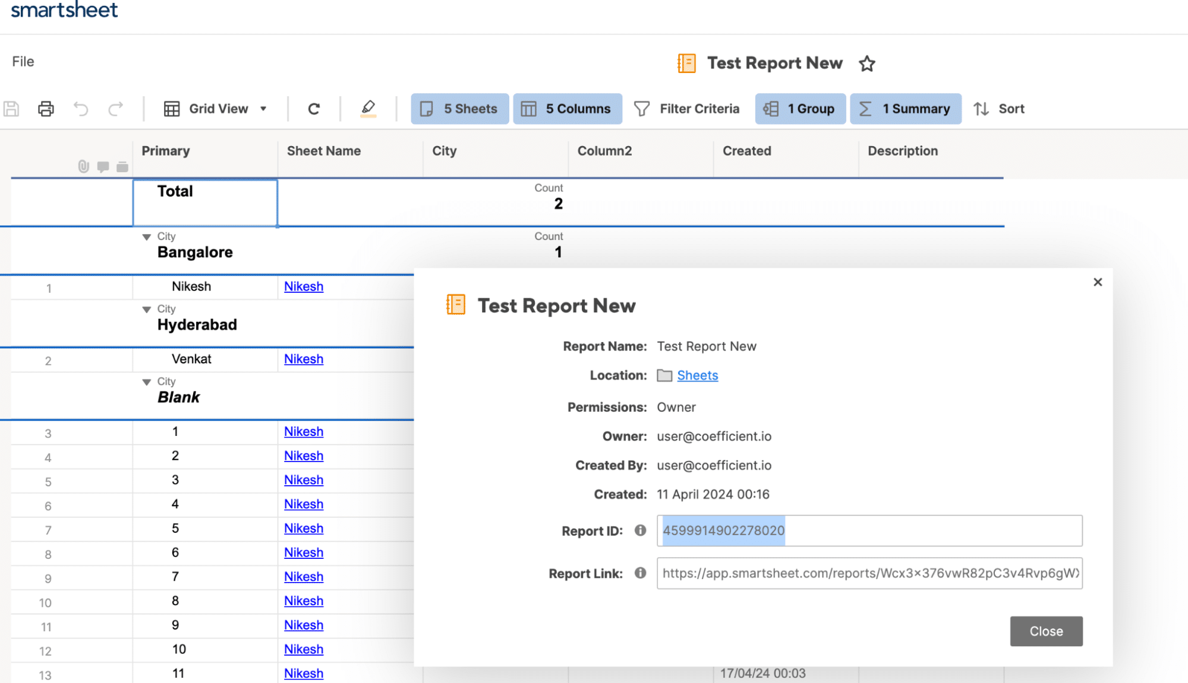The width and height of the screenshot is (1188, 683).
Task: Click the City column header
Action: tap(496, 151)
